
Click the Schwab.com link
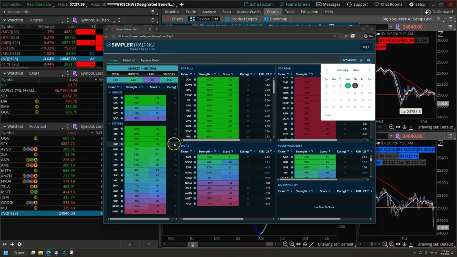(258, 4)
